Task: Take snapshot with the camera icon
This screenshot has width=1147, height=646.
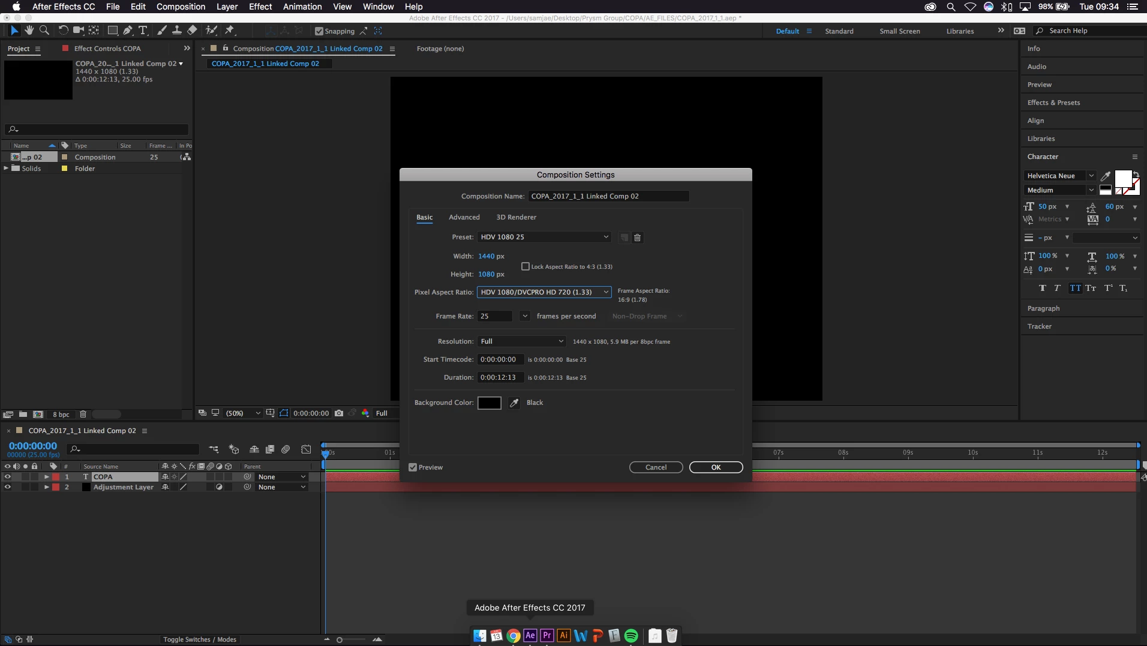Action: [x=339, y=413]
